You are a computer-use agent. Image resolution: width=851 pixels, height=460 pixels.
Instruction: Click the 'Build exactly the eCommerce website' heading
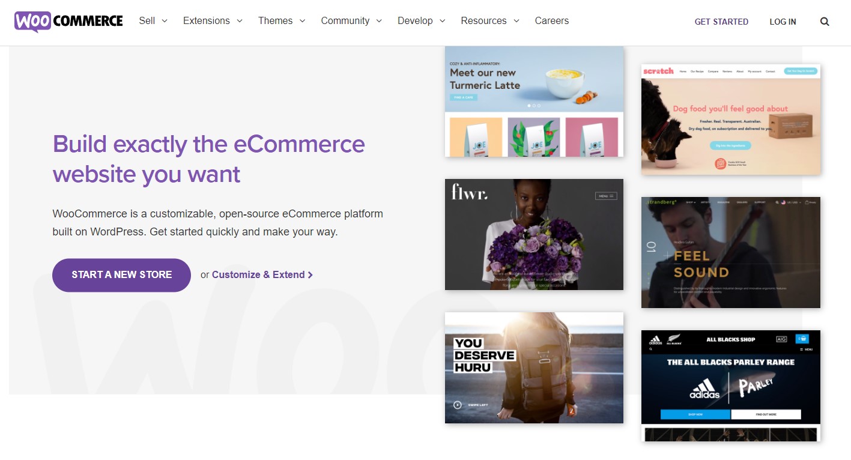[209, 159]
